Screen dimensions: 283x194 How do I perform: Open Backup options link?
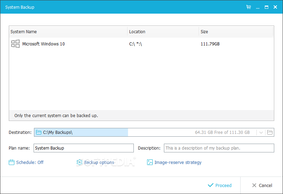tap(99, 162)
